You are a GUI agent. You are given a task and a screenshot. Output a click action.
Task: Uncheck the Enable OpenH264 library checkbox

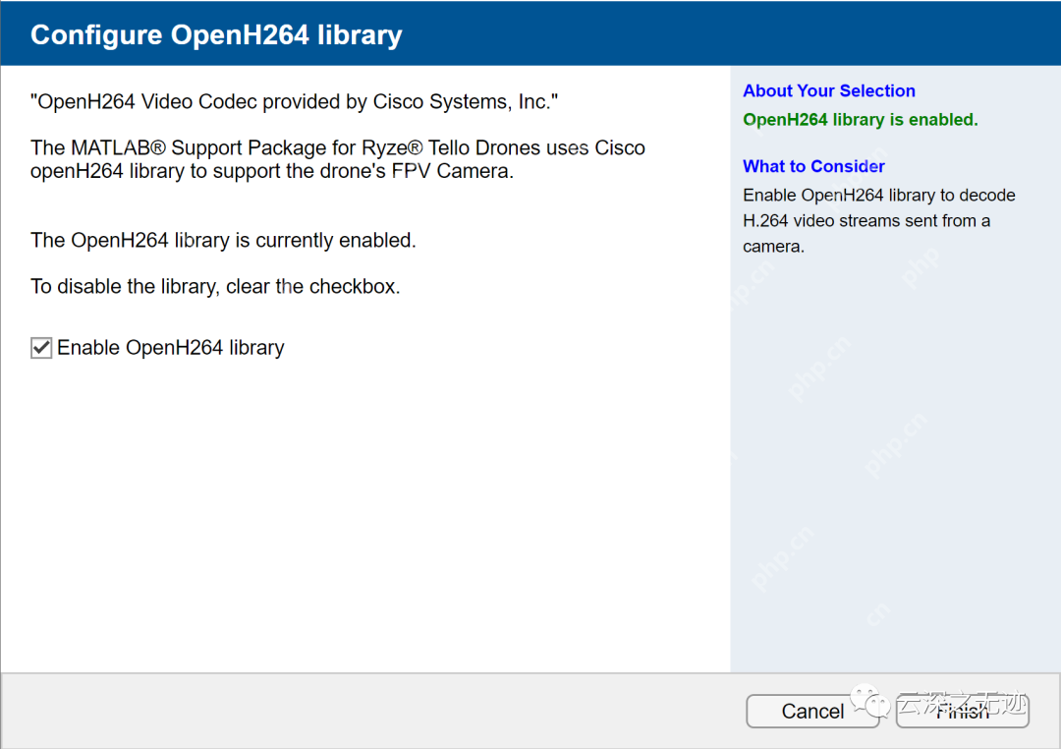pos(41,348)
